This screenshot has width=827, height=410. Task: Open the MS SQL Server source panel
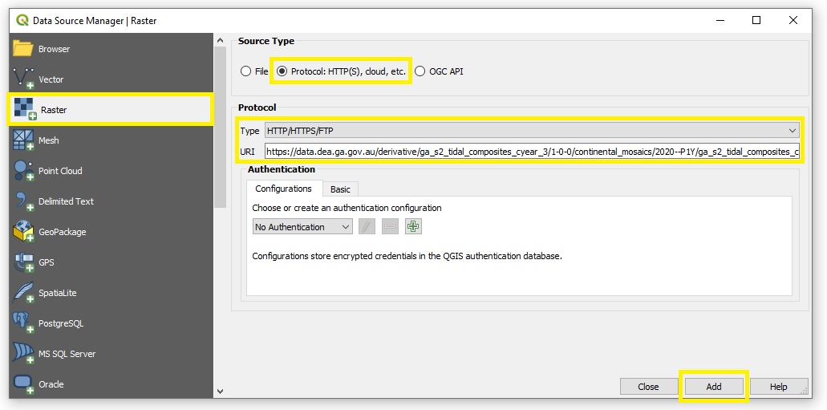pyautogui.click(x=111, y=354)
